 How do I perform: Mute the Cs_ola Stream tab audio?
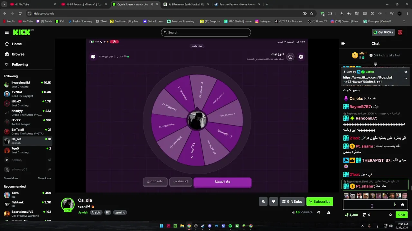point(152,4)
